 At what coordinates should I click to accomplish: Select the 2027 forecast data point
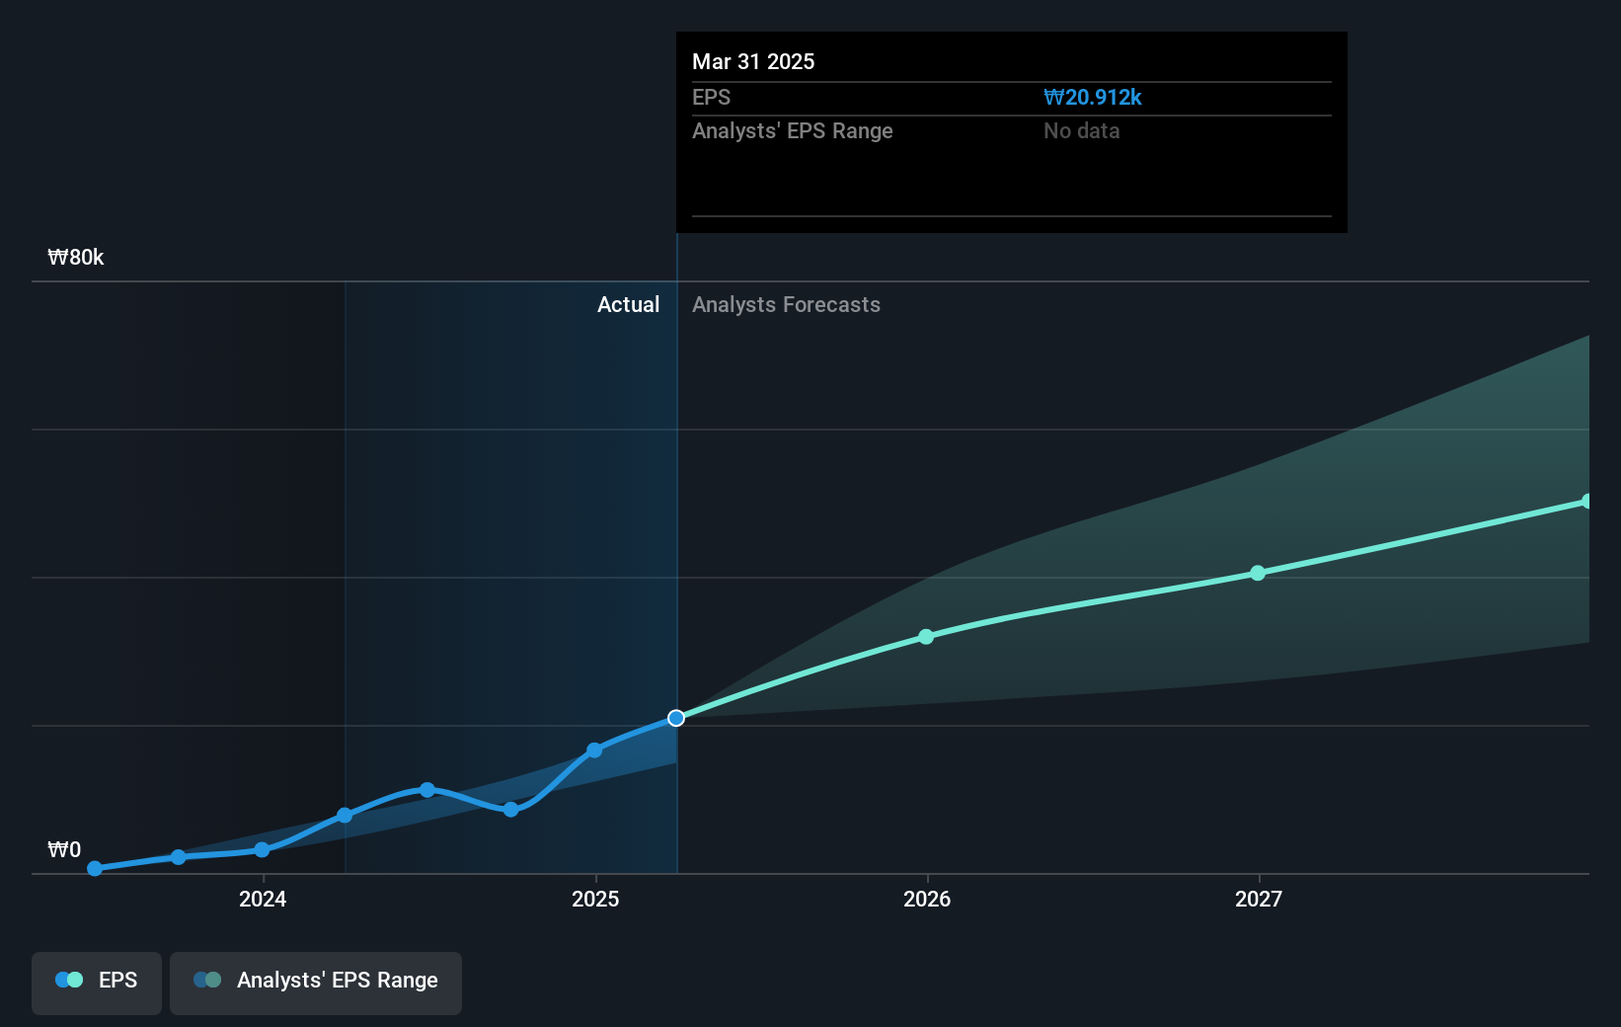coord(1257,573)
